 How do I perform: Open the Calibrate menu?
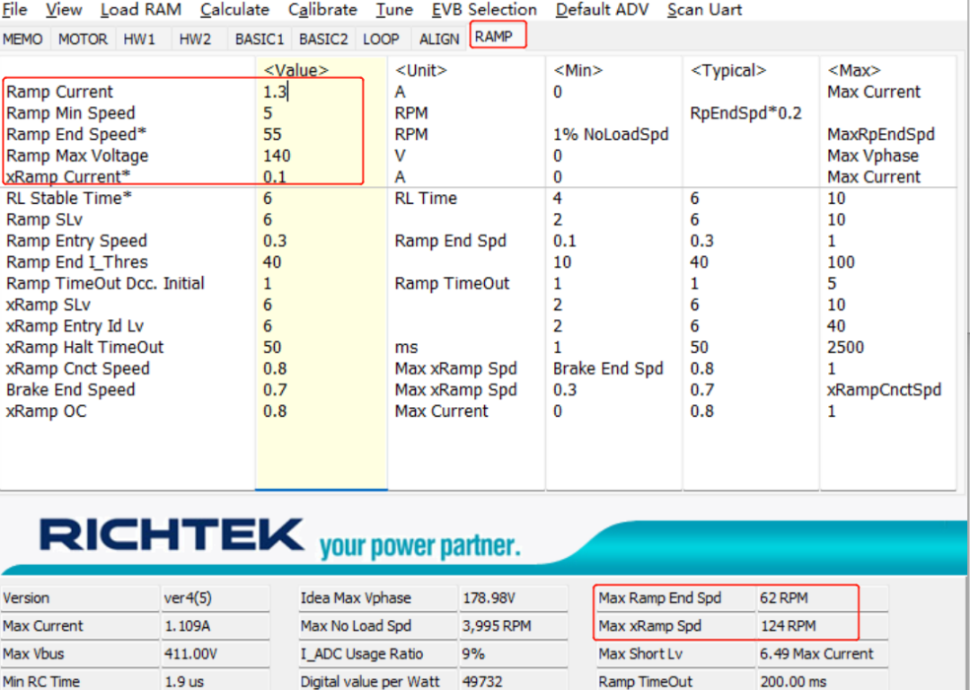click(322, 10)
